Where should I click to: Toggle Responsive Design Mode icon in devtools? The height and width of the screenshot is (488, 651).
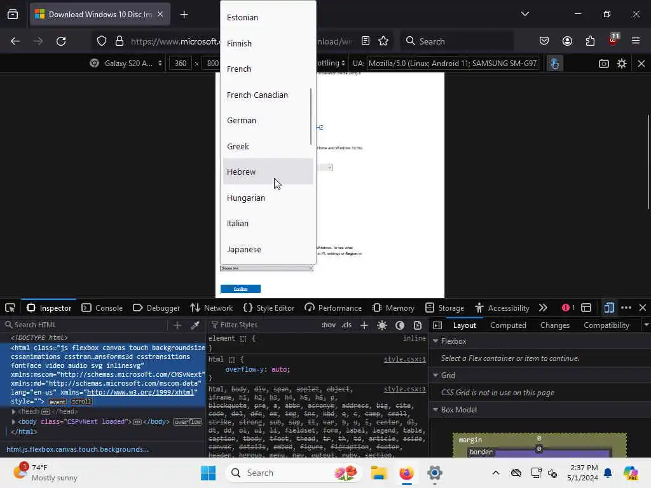[609, 308]
